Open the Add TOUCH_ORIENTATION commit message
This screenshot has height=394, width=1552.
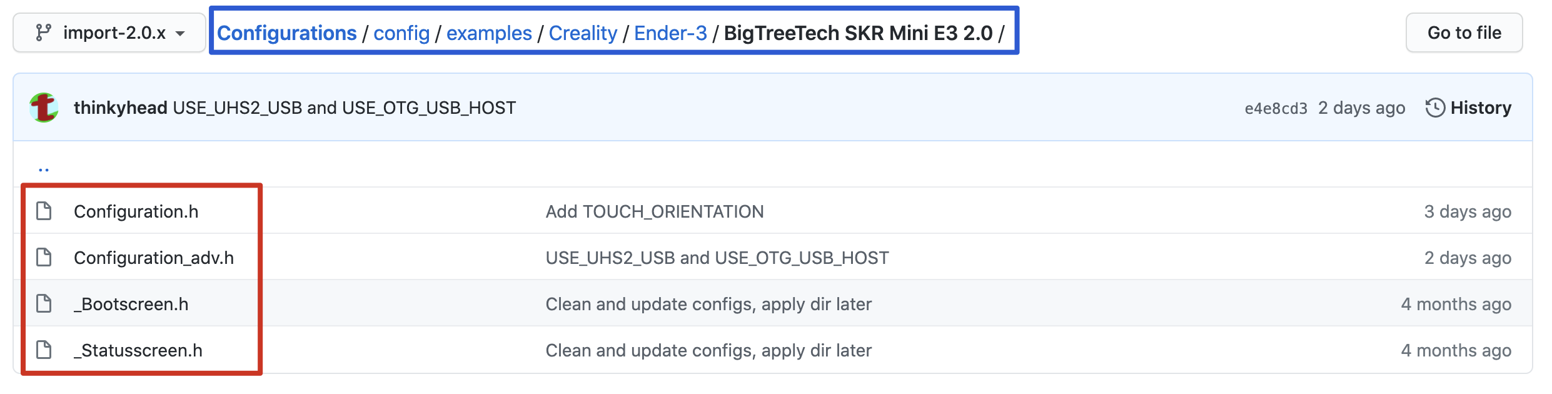point(654,211)
